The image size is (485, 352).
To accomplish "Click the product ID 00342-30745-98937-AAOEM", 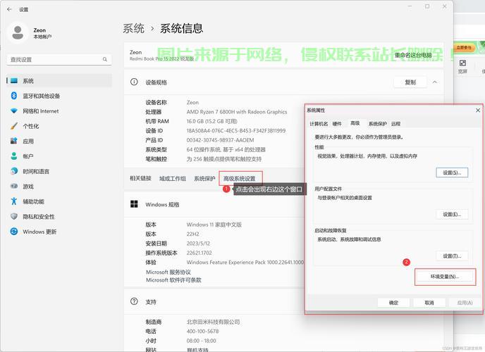I will 220,140.
